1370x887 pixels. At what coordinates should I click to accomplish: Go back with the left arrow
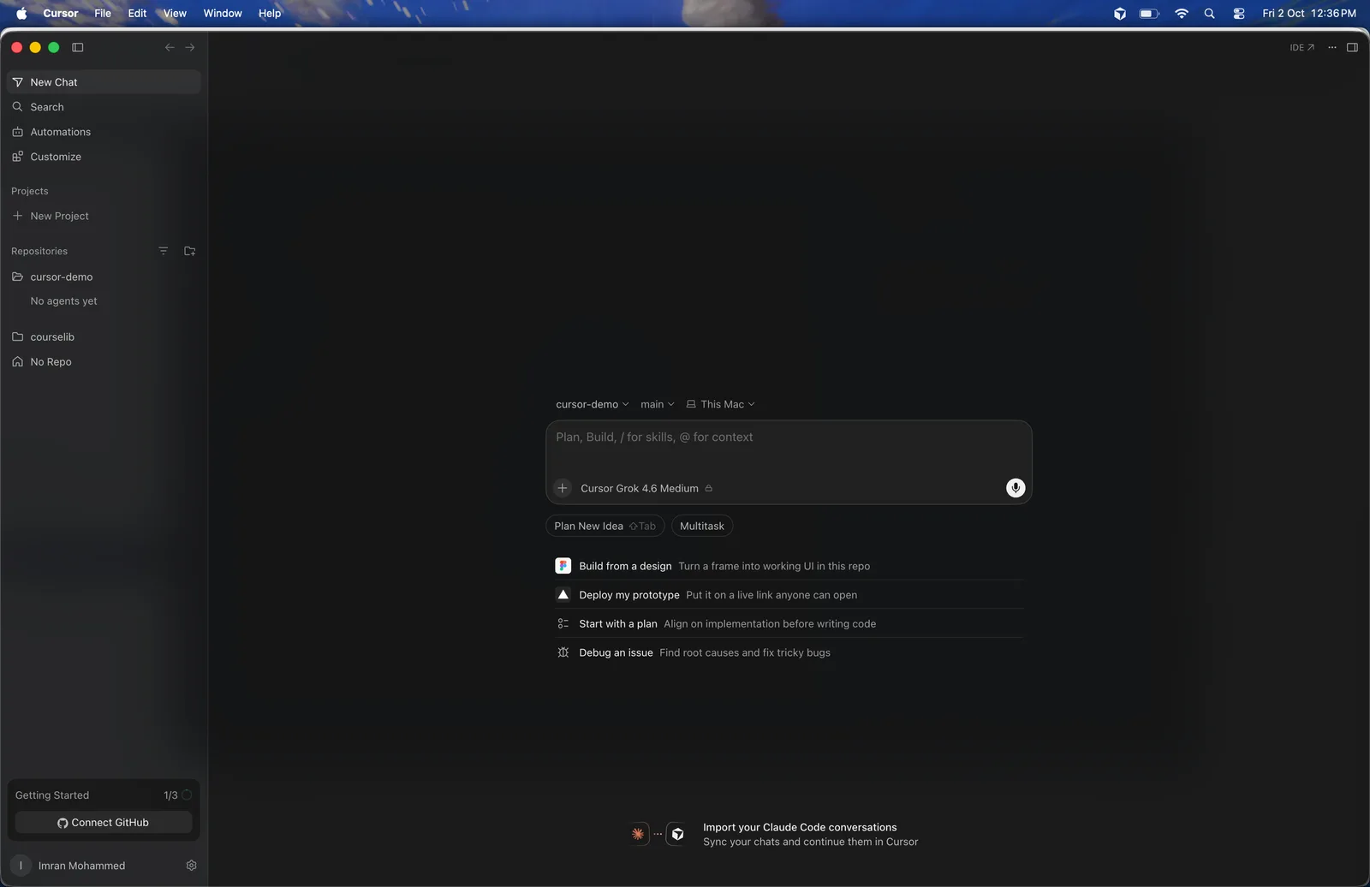170,47
